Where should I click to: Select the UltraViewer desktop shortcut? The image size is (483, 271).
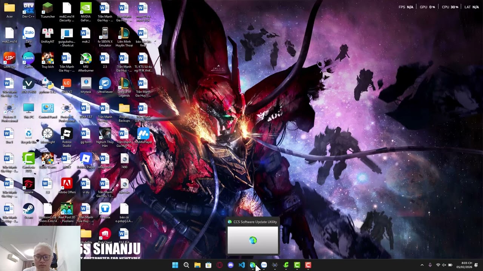click(x=105, y=85)
